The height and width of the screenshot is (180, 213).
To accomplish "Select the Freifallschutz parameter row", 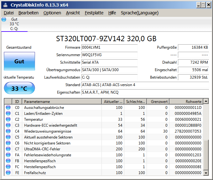I will coord(104,173).
